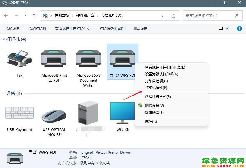Click 打印服务器属性 toolbar button
Screen dimensions: 246x168
[112, 28]
